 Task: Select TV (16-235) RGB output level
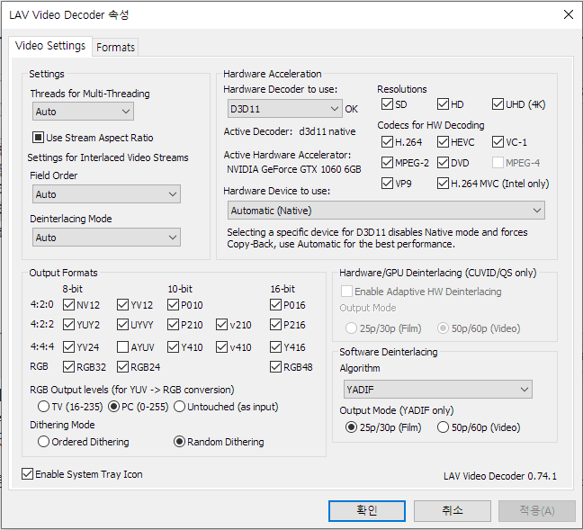[x=42, y=406]
